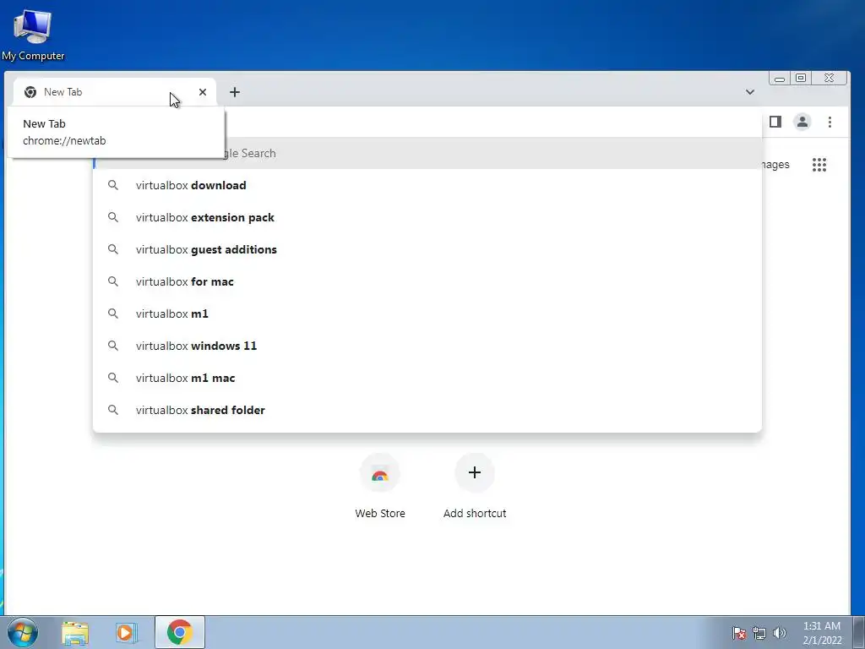Click search icon beside virtualbox windows 11
Viewport: 865px width, 649px height.
113,346
